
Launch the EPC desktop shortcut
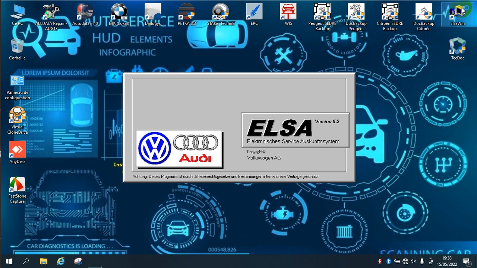[x=254, y=15]
